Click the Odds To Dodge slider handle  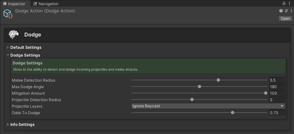(233, 113)
